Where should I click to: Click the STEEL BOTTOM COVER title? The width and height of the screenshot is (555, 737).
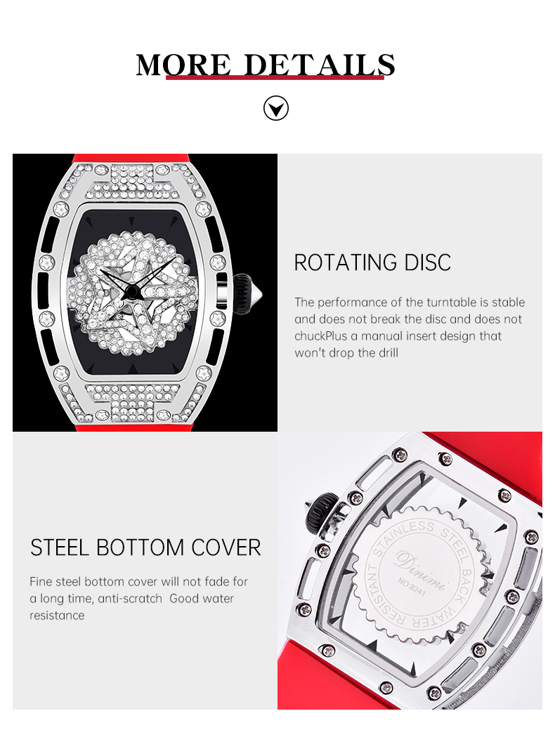[x=145, y=547]
